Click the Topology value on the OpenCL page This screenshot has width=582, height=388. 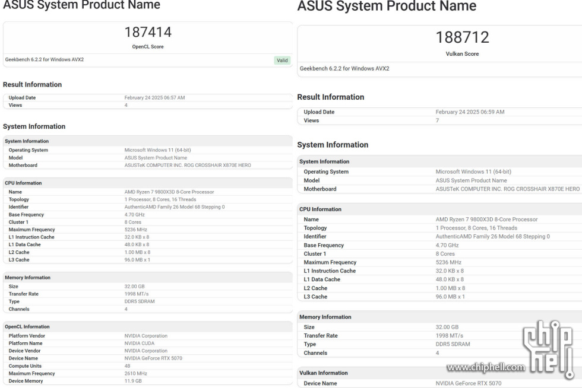160,199
